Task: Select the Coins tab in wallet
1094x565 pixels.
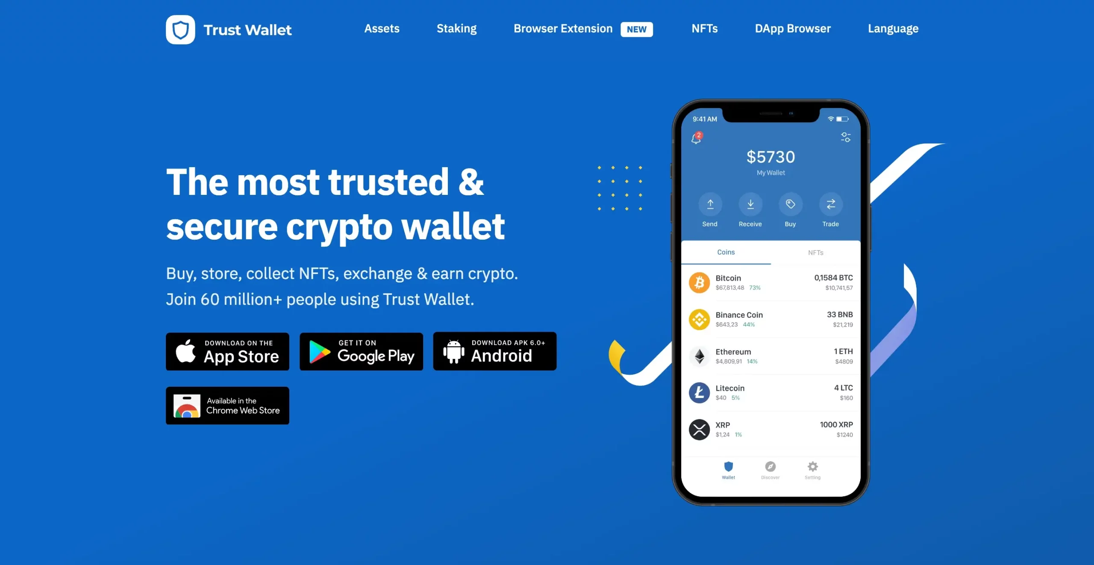Action: [726, 251]
